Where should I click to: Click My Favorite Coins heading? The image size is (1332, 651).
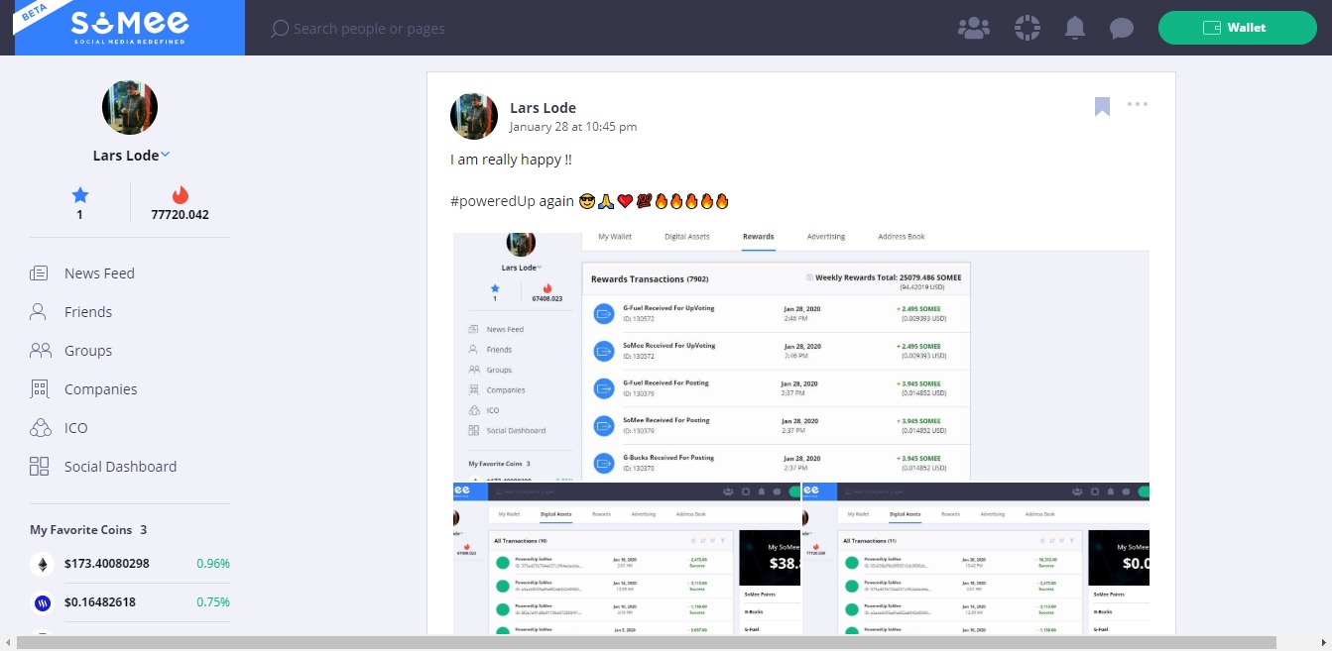pyautogui.click(x=88, y=530)
